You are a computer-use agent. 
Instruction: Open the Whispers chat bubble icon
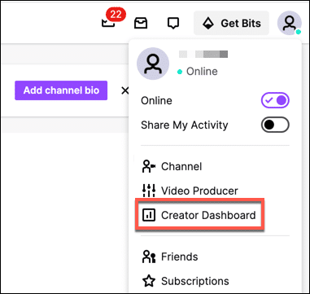point(173,24)
